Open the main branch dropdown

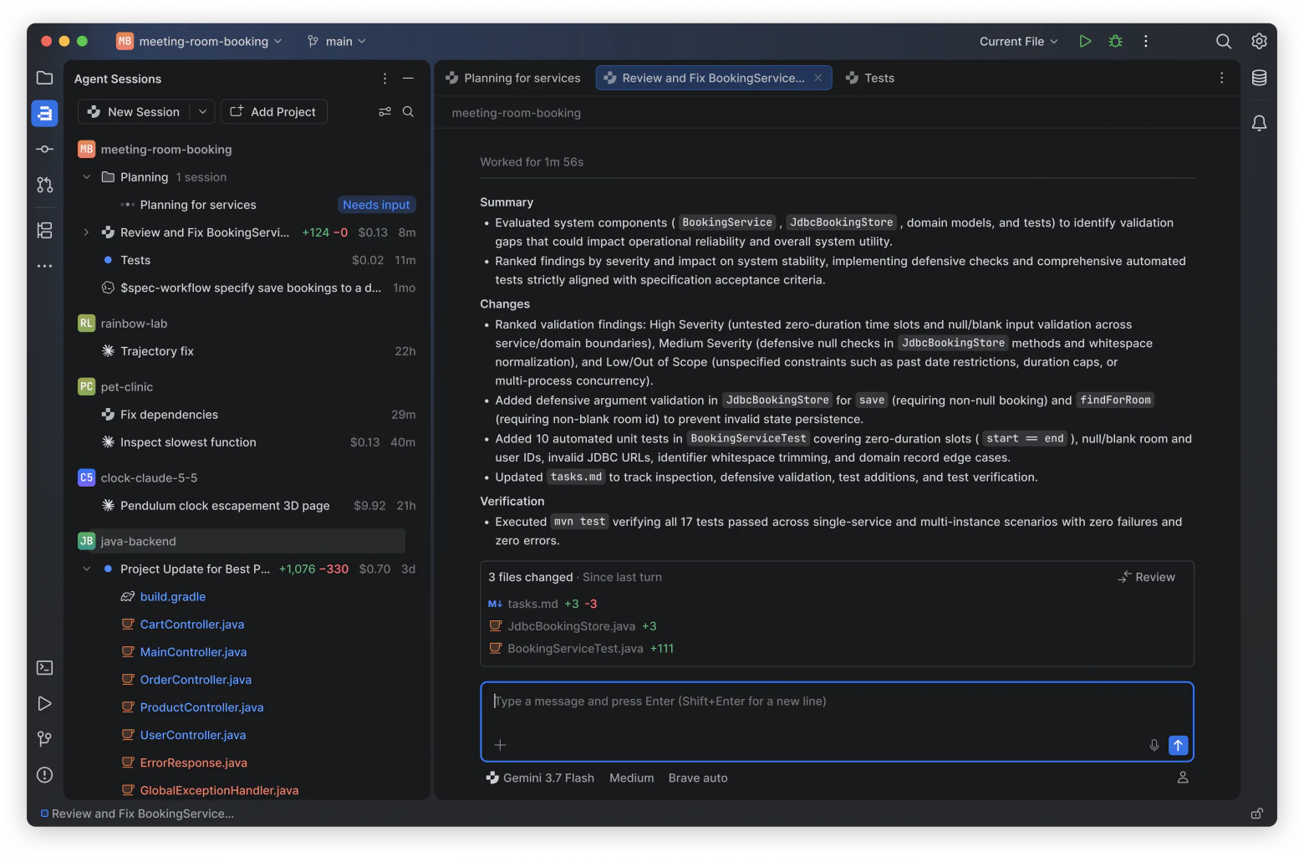click(x=336, y=41)
